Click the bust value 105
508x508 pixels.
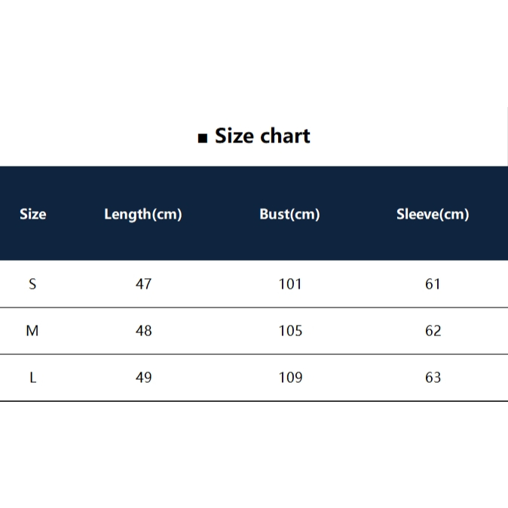tap(289, 331)
